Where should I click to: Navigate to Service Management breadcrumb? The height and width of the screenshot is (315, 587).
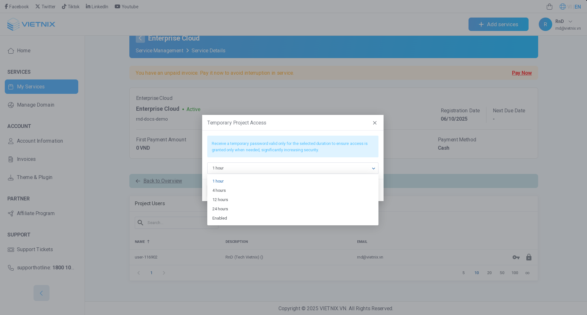(x=159, y=50)
